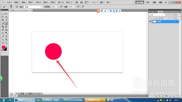The image size is (182, 102).
Task: Open the Screen Mode dropdown
Action: point(109,2)
